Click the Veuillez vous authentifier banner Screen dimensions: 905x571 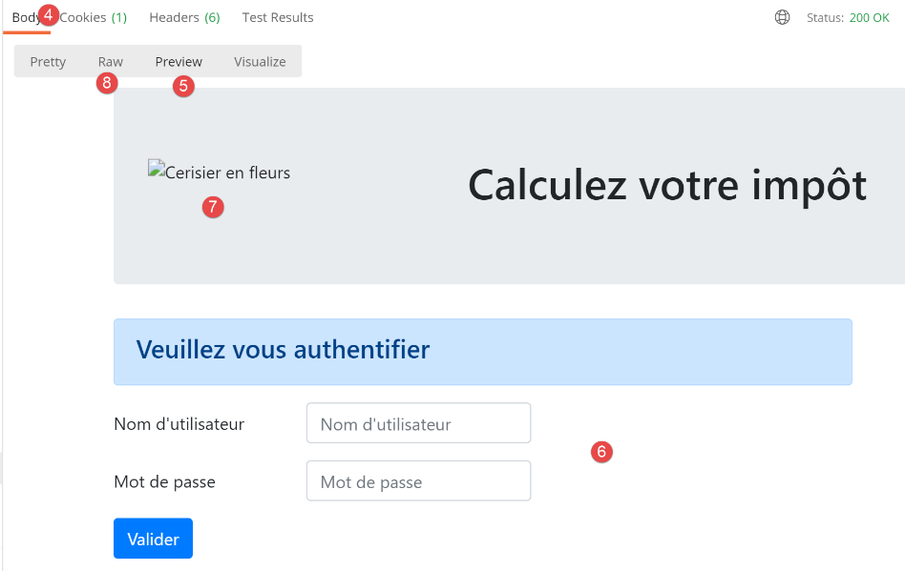point(482,351)
